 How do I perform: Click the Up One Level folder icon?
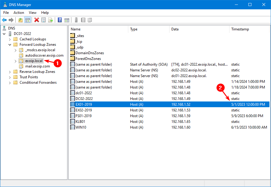coord(20,20)
